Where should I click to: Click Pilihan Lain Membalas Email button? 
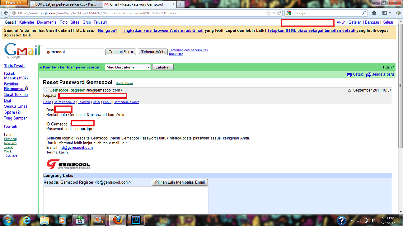[x=180, y=182]
